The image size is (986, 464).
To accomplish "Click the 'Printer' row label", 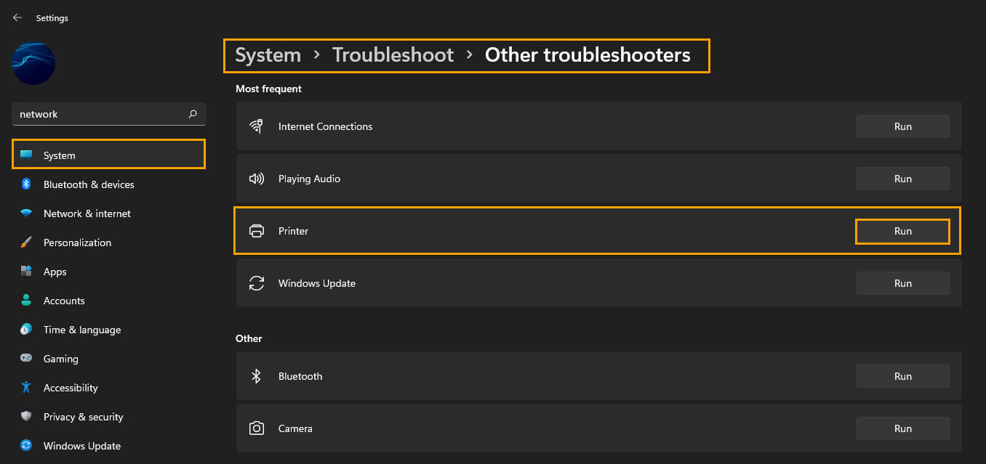I will [293, 231].
